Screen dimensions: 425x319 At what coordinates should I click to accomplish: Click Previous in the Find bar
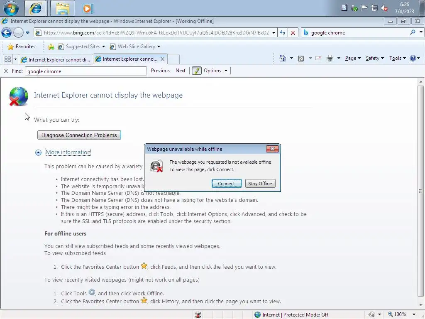tap(160, 71)
